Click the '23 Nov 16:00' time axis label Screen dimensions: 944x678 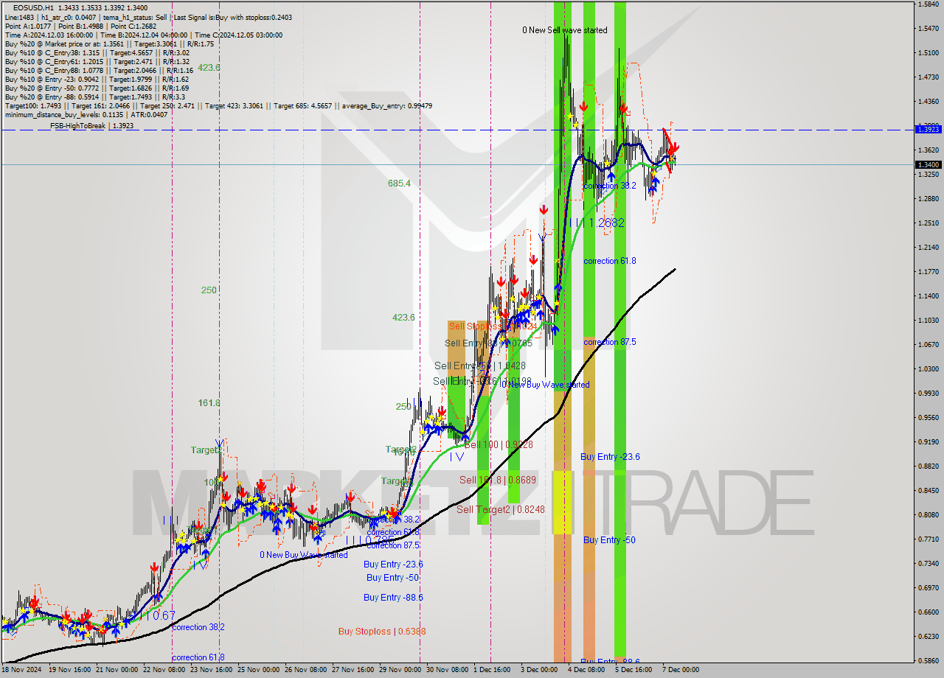click(211, 670)
